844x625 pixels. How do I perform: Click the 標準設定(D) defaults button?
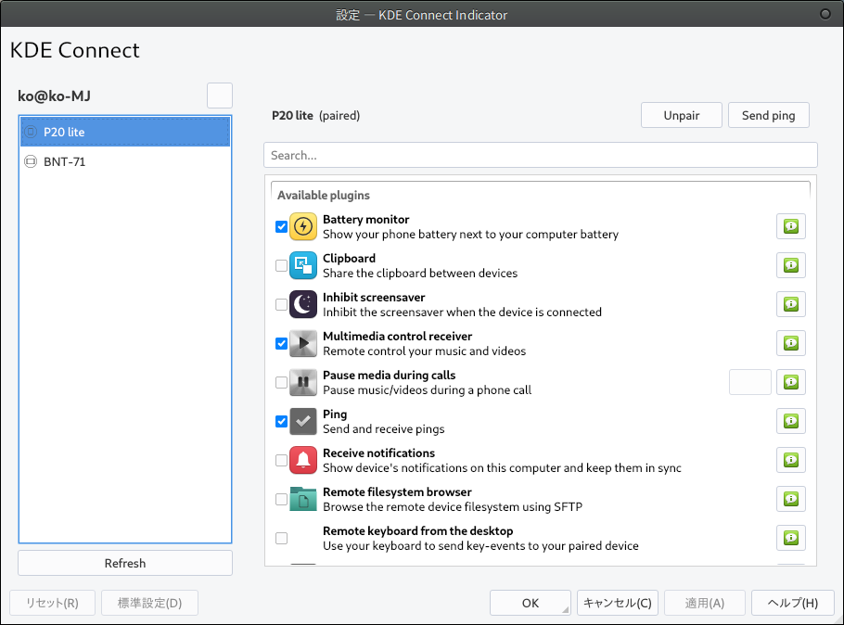click(x=149, y=603)
